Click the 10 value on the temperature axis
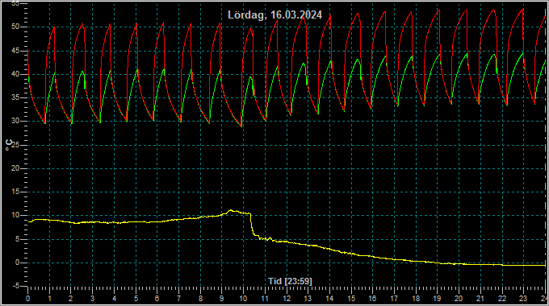This screenshot has width=549, height=306. [15, 215]
